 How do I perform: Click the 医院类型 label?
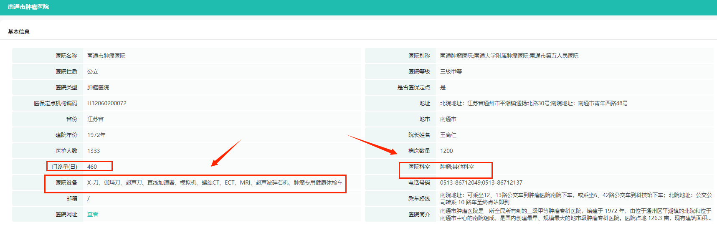tap(66, 87)
